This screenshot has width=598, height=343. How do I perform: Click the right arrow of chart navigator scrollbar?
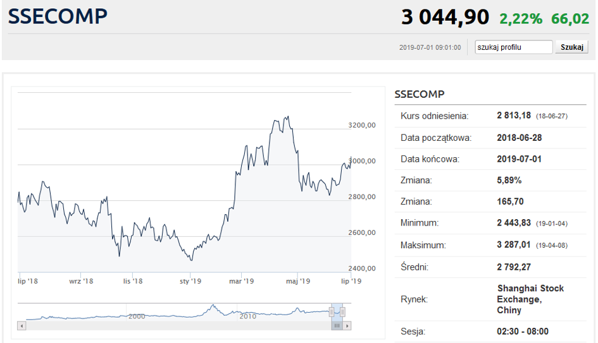pyautogui.click(x=347, y=326)
